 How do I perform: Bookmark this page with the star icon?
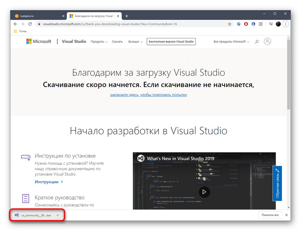tap(229, 24)
